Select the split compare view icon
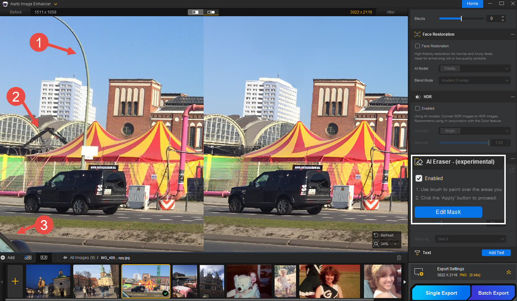The image size is (517, 301). point(195,12)
